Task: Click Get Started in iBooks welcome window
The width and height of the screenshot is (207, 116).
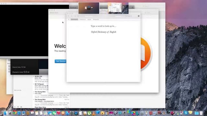Action: (x=60, y=61)
